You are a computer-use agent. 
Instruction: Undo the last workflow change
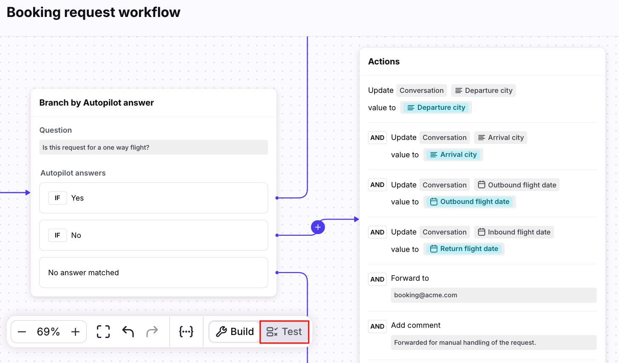tap(128, 332)
